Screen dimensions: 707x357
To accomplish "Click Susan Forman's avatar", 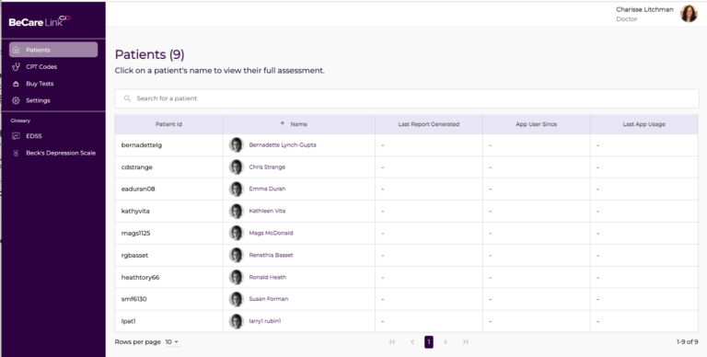I will [237, 299].
